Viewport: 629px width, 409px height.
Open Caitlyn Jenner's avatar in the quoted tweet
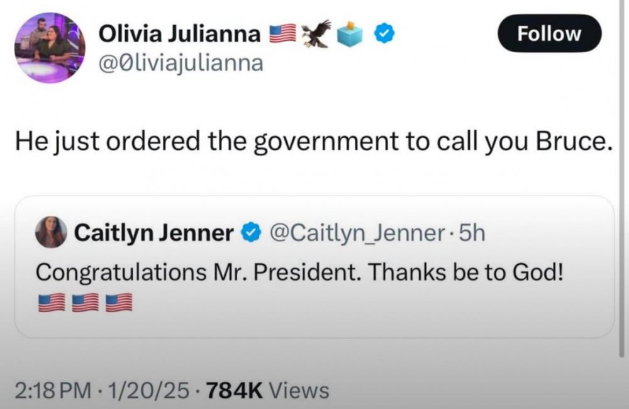click(x=51, y=233)
